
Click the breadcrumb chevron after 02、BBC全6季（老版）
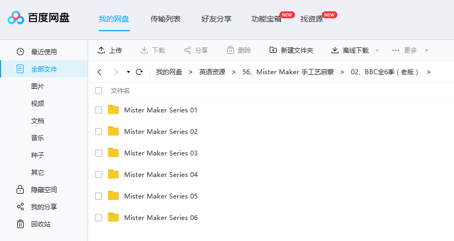429,72
